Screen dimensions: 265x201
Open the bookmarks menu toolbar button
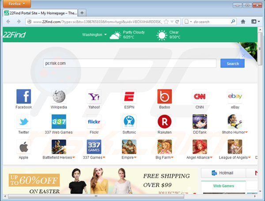[255, 22]
